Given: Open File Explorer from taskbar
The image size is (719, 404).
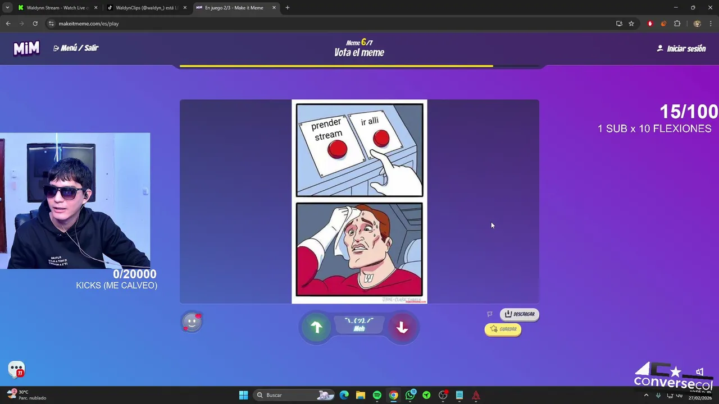Looking at the screenshot, I should (x=361, y=395).
